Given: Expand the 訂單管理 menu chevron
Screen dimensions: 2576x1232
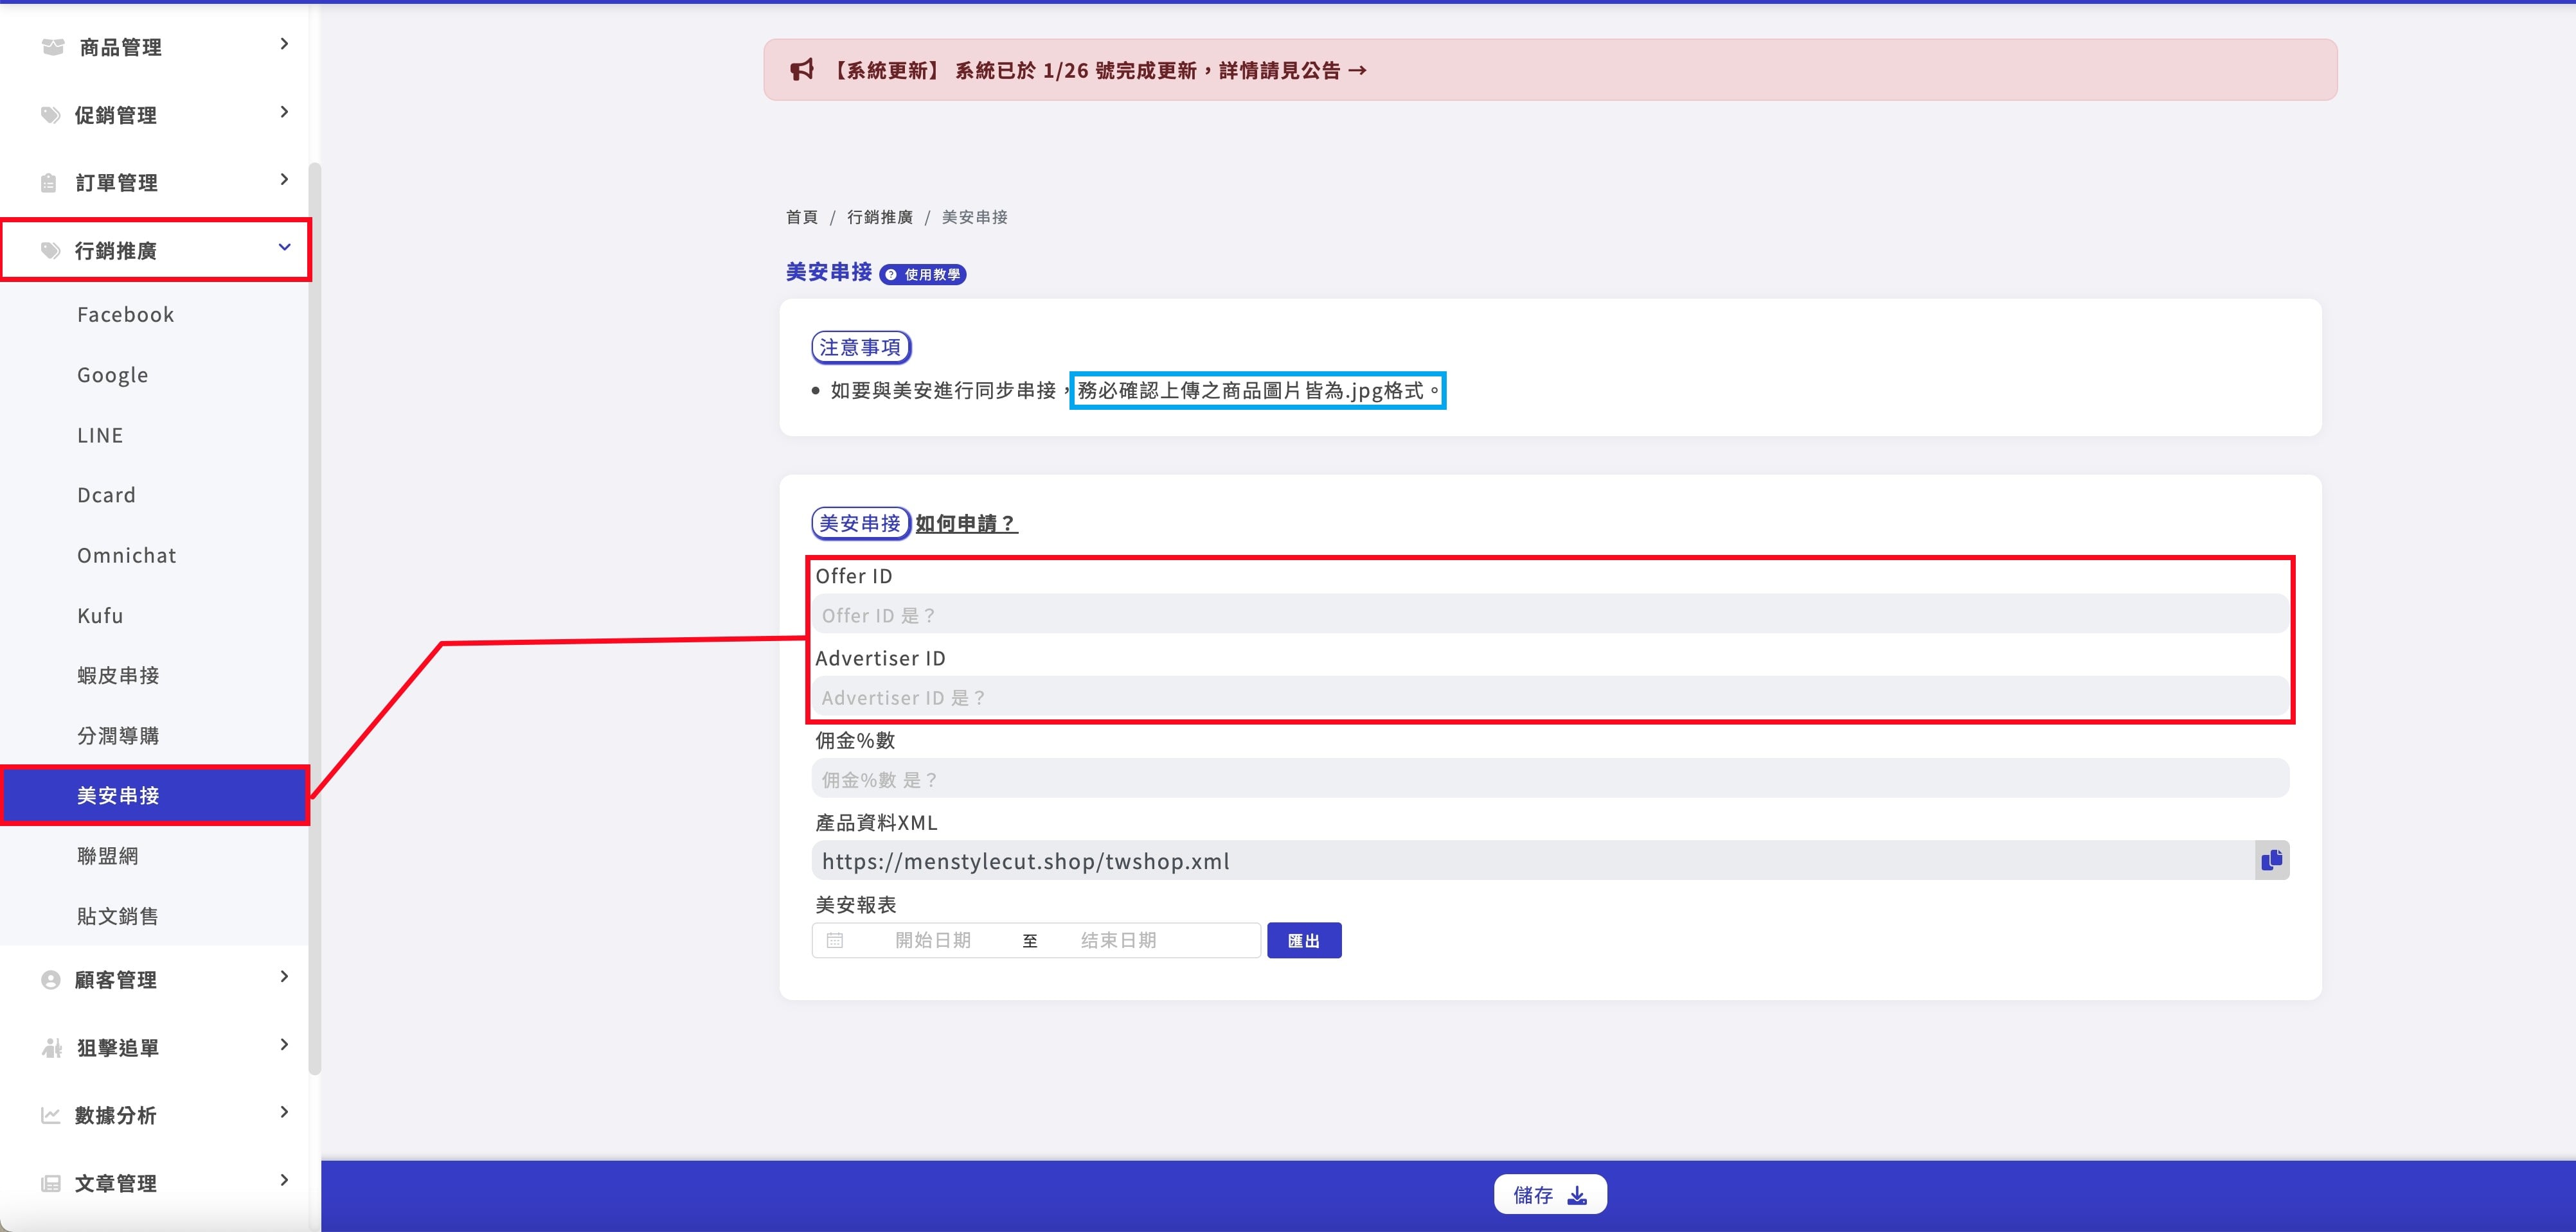Looking at the screenshot, I should [x=284, y=180].
